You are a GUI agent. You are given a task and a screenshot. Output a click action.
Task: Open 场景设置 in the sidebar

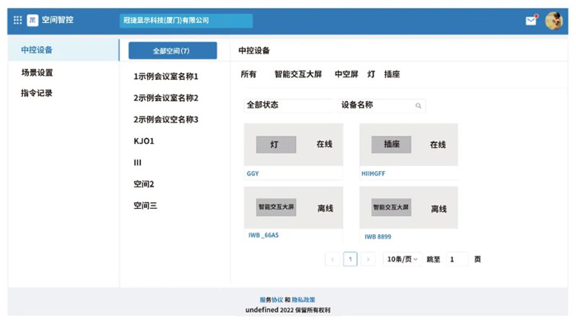click(37, 72)
